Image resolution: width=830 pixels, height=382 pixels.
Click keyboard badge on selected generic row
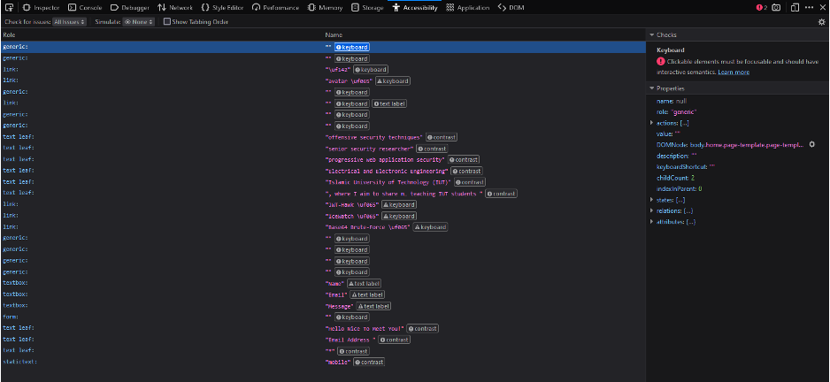pos(351,47)
